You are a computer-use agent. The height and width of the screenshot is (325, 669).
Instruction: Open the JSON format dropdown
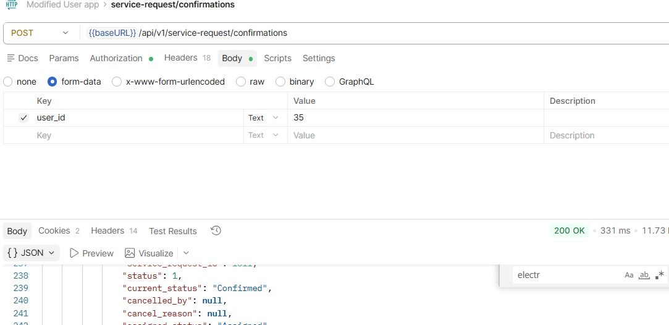[31, 253]
